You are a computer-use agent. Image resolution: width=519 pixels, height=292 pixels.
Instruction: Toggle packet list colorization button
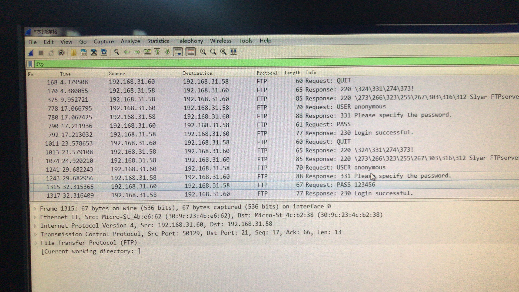pyautogui.click(x=191, y=52)
